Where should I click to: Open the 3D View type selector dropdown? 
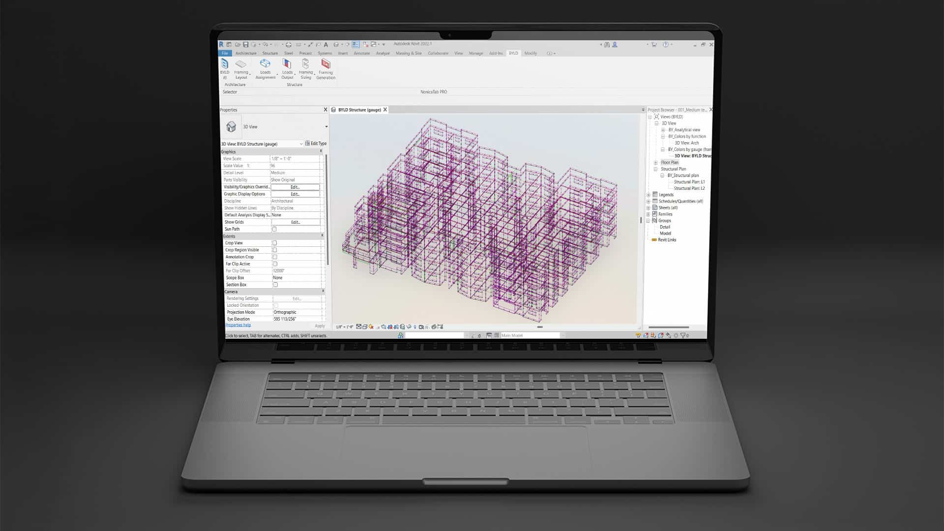click(x=326, y=127)
